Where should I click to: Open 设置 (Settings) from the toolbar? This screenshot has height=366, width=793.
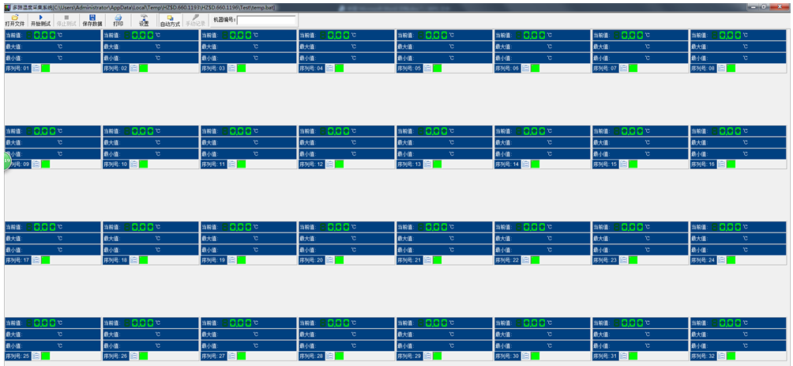pyautogui.click(x=144, y=20)
